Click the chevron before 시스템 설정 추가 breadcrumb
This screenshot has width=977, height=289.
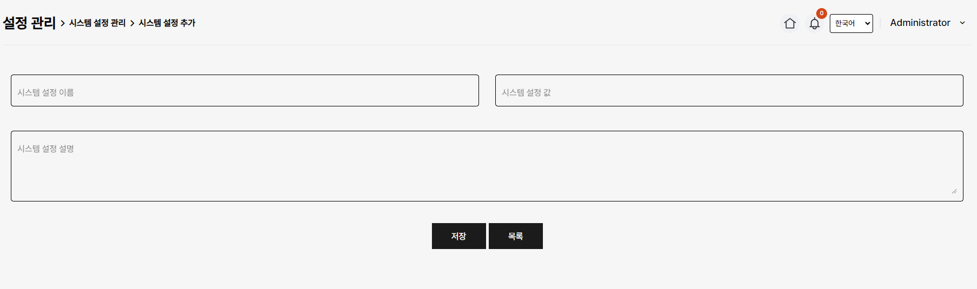(132, 23)
